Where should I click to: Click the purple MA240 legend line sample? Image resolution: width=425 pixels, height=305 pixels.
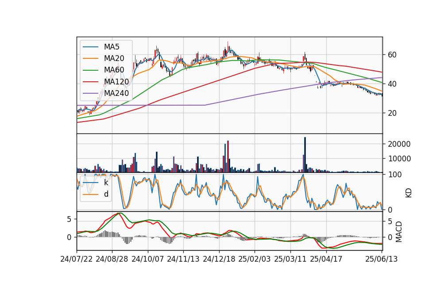90,93
